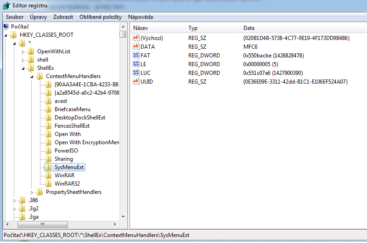Open the Úpravy menu
The height and width of the screenshot is (243, 367).
pos(38,17)
